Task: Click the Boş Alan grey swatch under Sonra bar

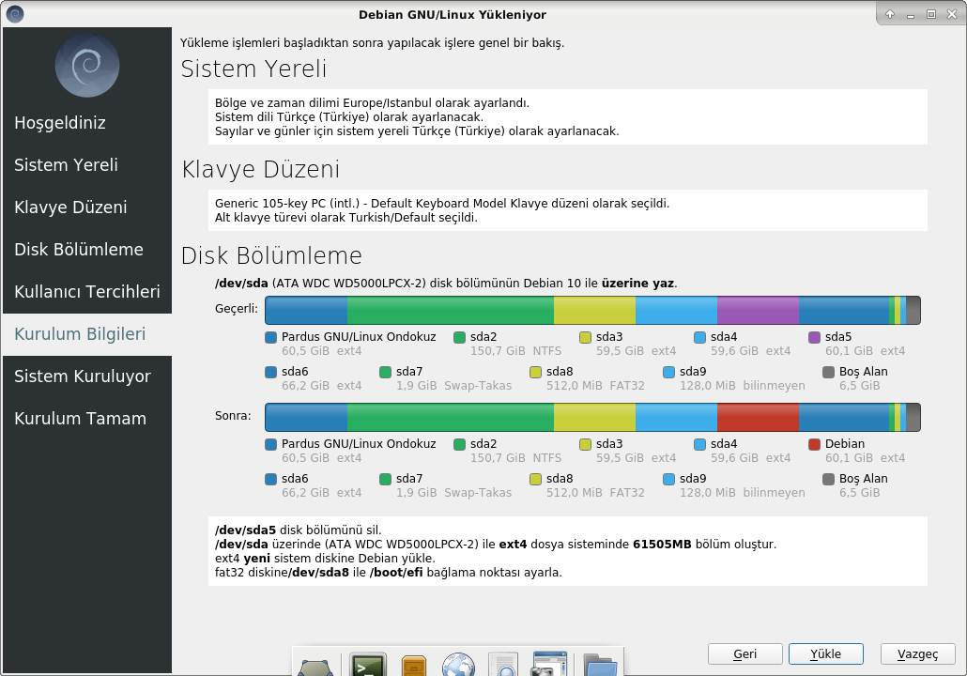Action: 828,479
